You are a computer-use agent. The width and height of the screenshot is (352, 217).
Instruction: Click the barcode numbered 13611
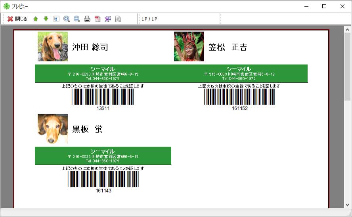click(103, 97)
